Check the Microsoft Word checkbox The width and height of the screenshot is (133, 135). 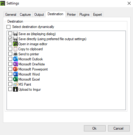coord(10,74)
